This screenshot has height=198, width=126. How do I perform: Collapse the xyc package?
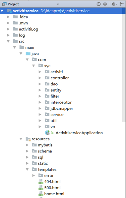(x=33, y=66)
